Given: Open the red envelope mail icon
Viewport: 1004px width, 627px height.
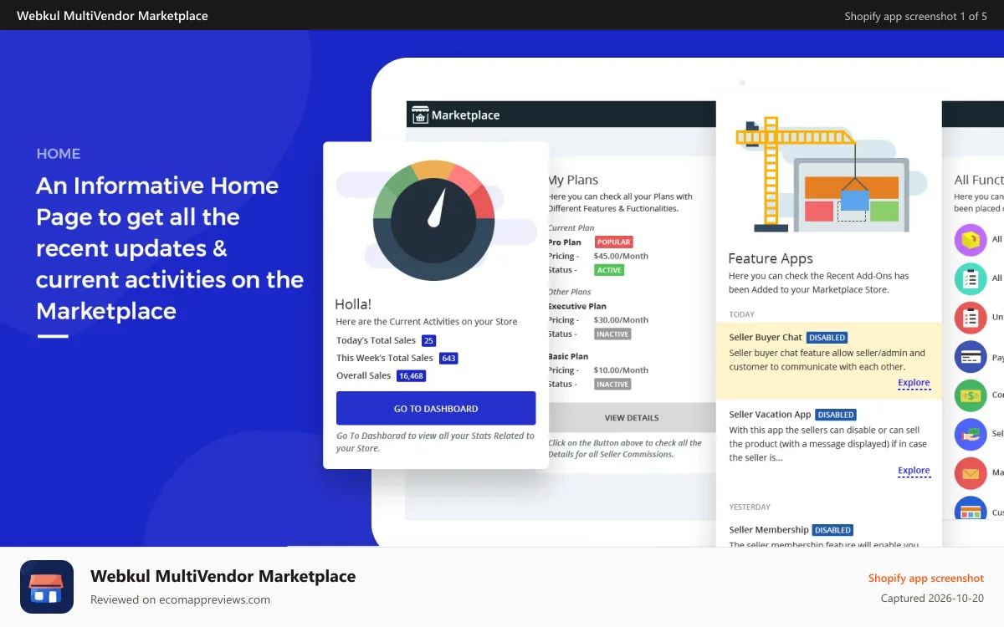Looking at the screenshot, I should (x=971, y=473).
